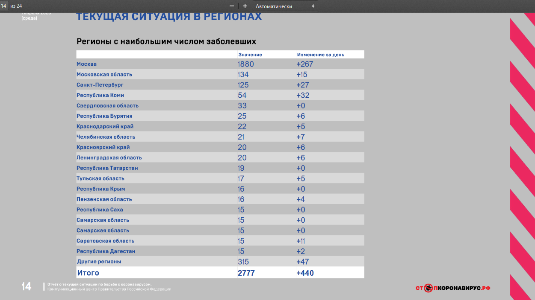Click the large slide number 14 in footer

coord(27,287)
